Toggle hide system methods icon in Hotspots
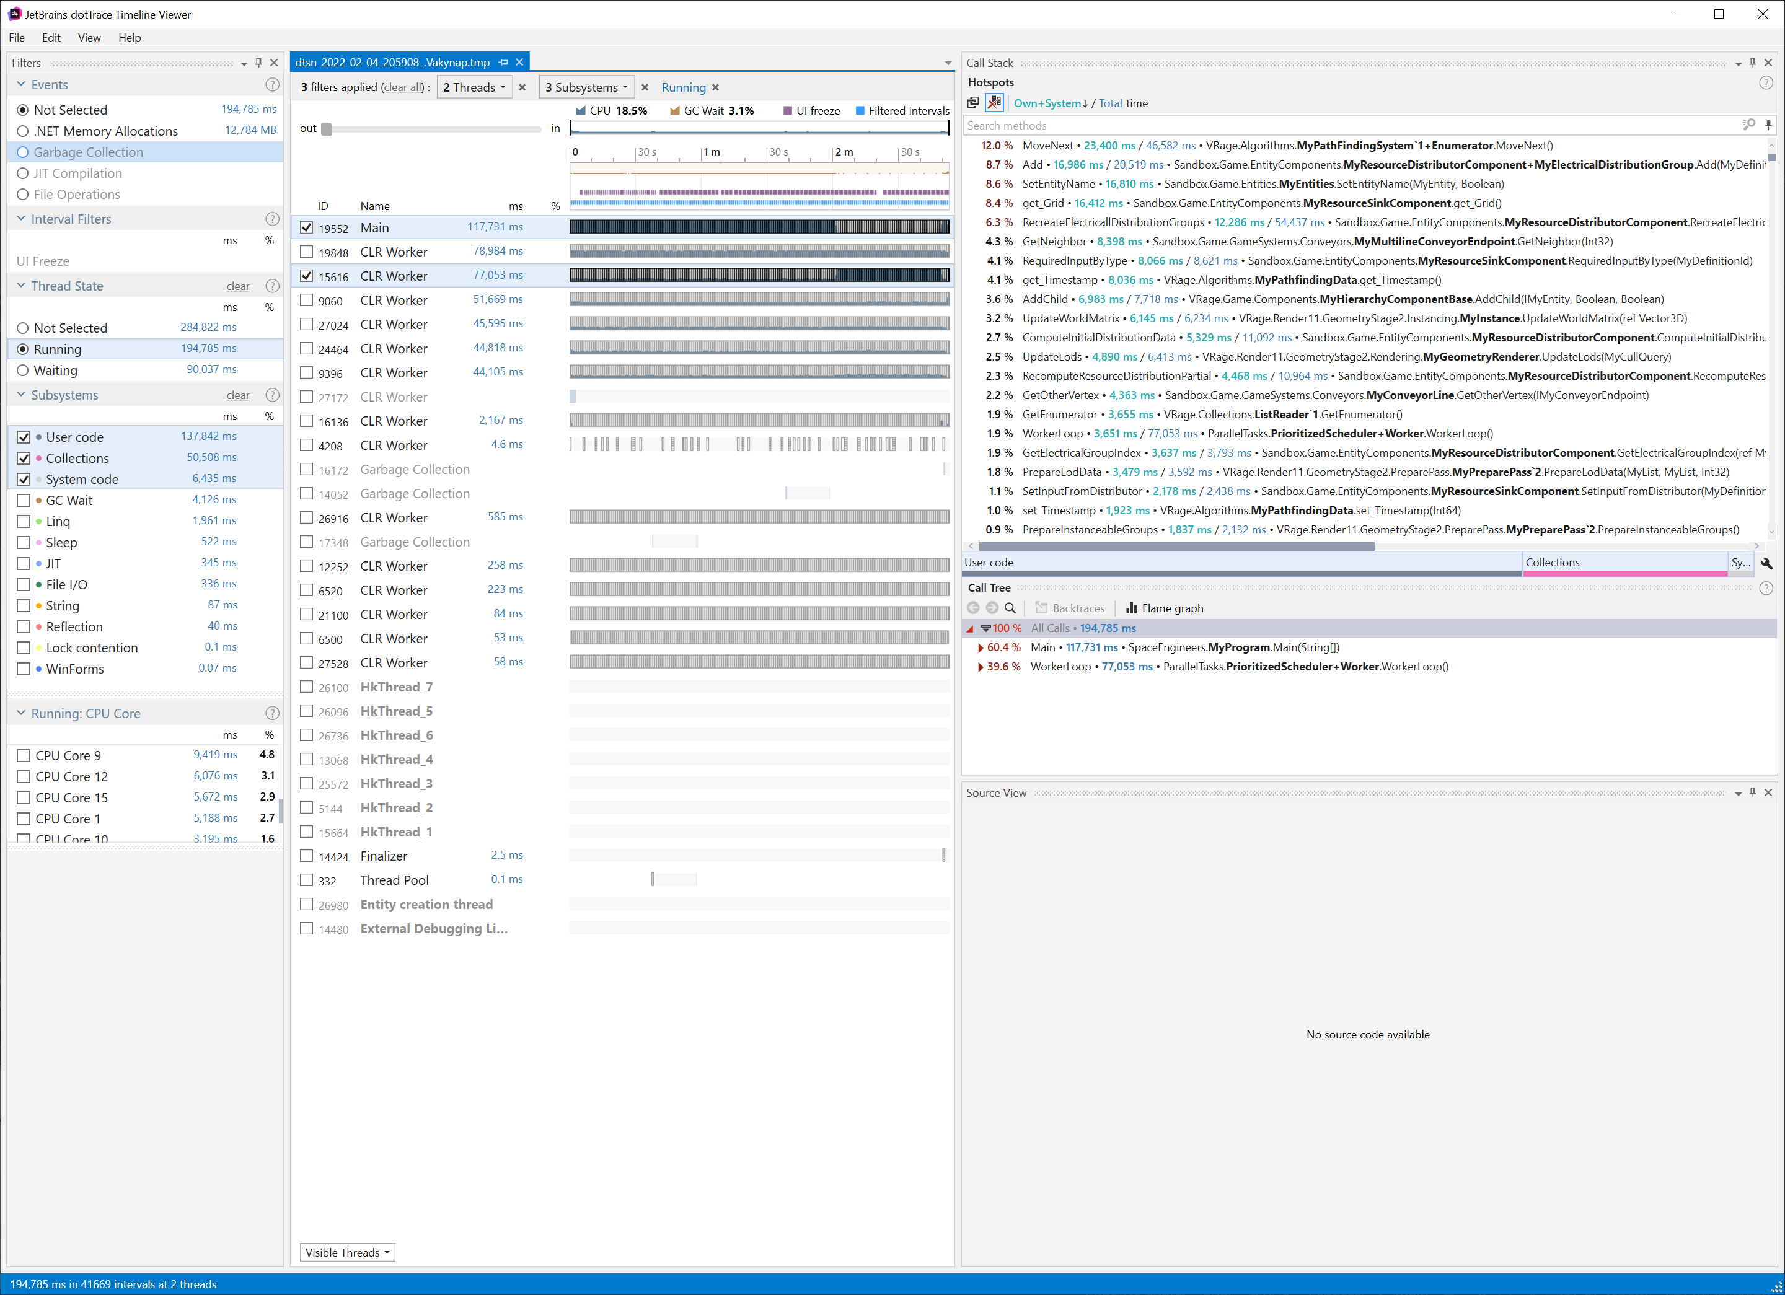 tap(995, 103)
